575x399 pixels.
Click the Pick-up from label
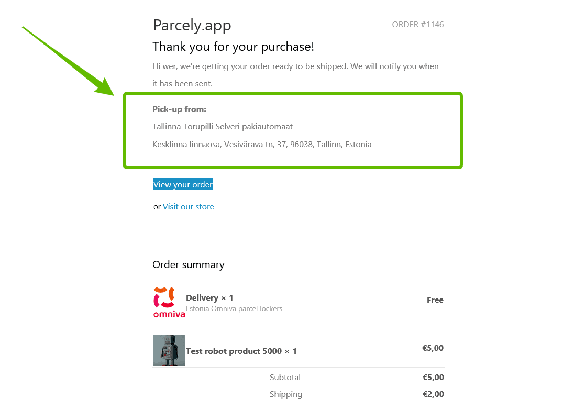[x=179, y=109]
